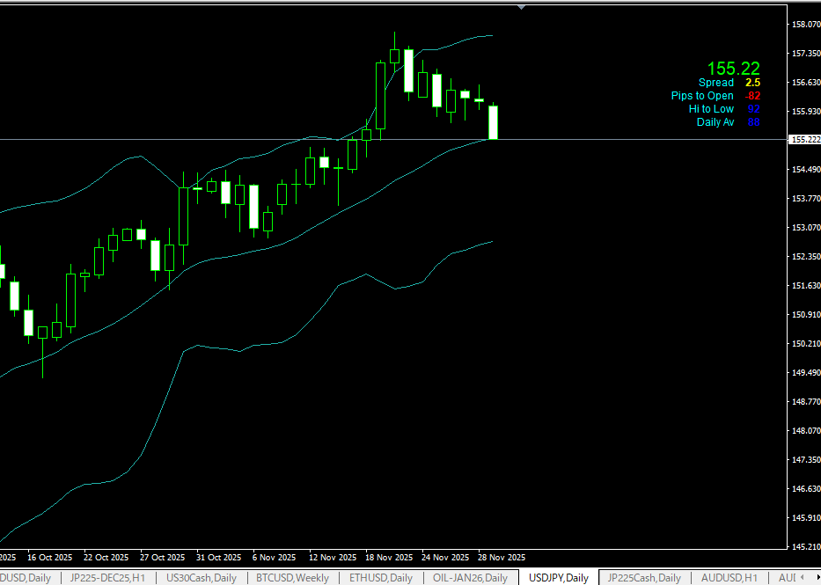Switch to ETHUSD,Daily chart tab

380,578
